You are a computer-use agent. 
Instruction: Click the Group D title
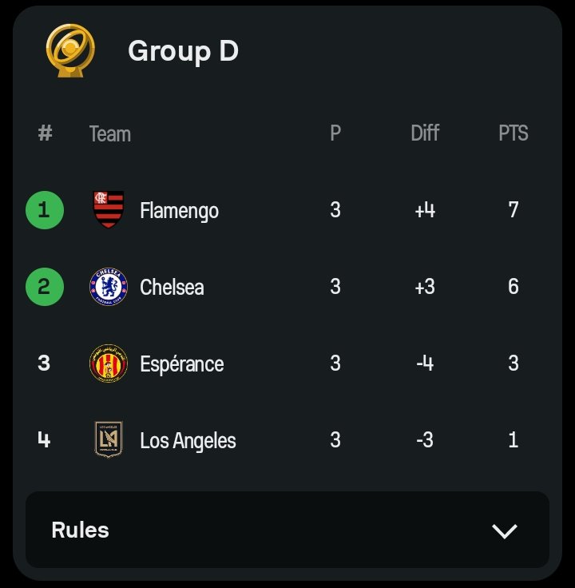pos(184,51)
